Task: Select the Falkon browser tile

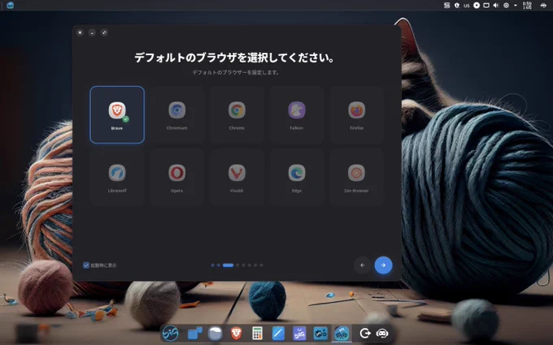Action: (x=297, y=114)
